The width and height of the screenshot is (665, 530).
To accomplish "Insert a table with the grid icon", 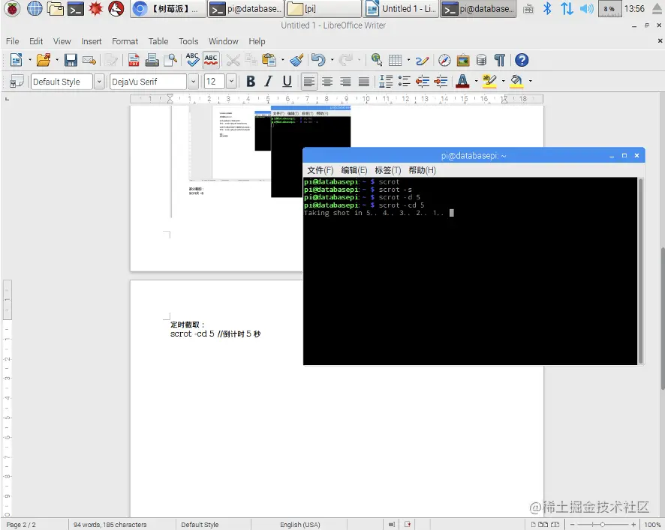I will click(x=396, y=60).
